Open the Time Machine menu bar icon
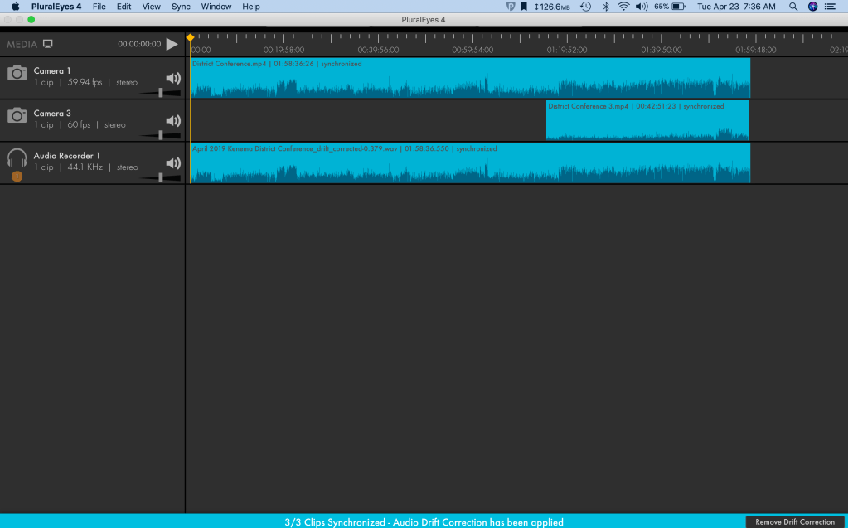This screenshot has width=848, height=528. 586,7
